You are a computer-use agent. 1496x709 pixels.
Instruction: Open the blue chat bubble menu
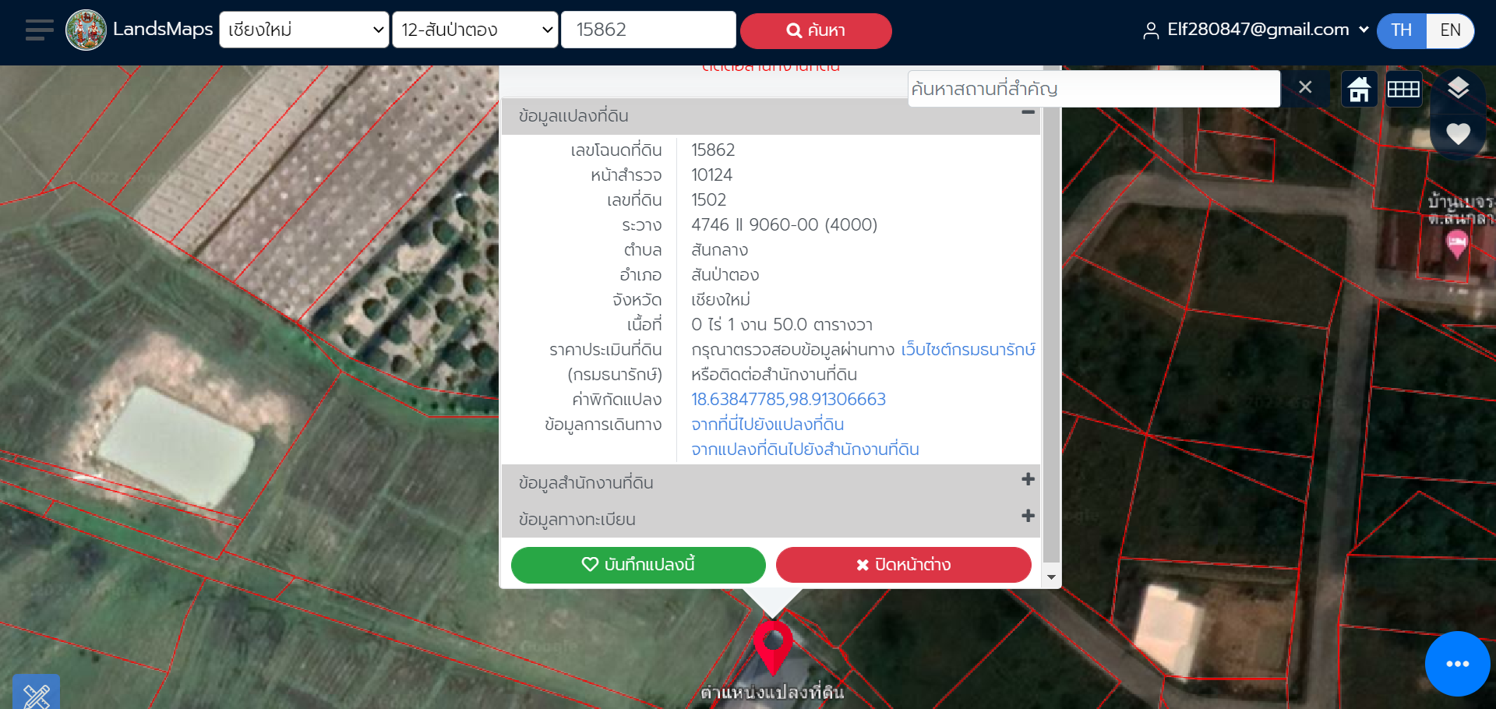(1457, 664)
